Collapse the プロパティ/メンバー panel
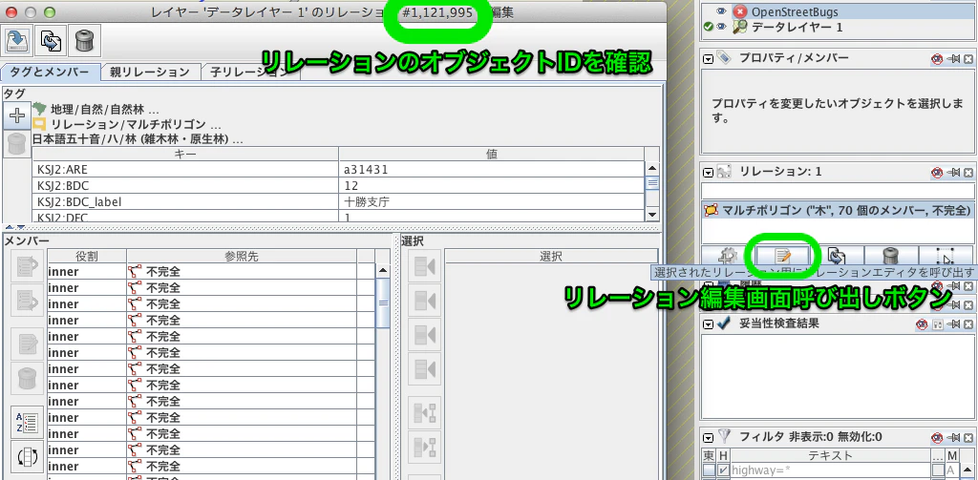Screen dimensions: 978x480 coord(708,58)
